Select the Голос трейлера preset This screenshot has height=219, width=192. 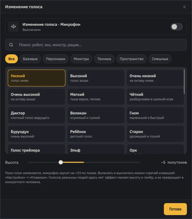[x=37, y=149]
